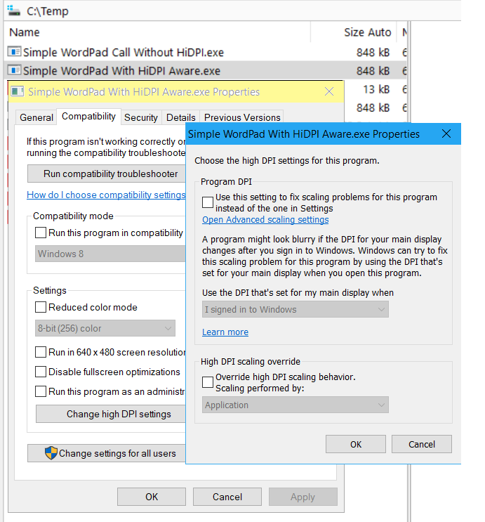
Task: Open the Windows 8 compatibility dropdown
Action: point(110,254)
